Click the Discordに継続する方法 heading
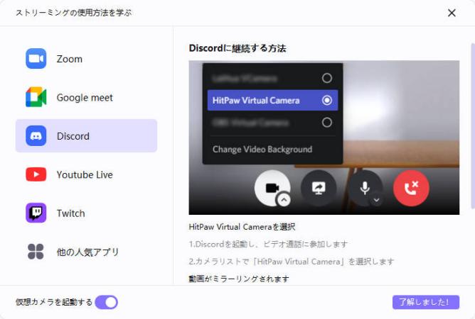The width and height of the screenshot is (475, 319). click(x=237, y=48)
